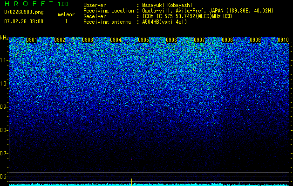Click the 0905 time marker
Image resolution: width=293 pixels, height=186 pixels.
point(143,40)
